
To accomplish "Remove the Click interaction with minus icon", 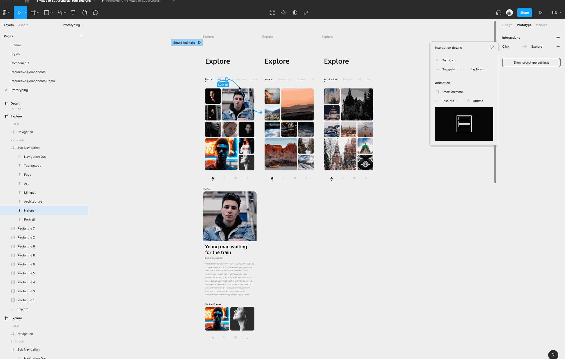I will pyautogui.click(x=558, y=47).
